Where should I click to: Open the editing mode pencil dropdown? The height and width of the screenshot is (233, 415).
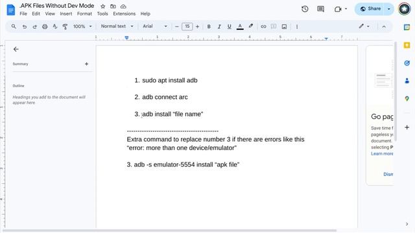coord(364,27)
